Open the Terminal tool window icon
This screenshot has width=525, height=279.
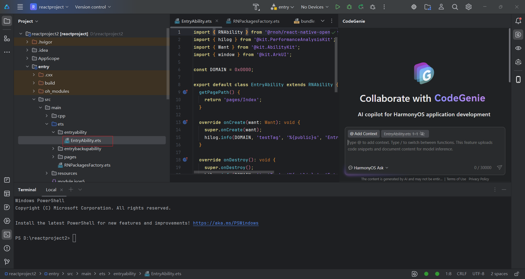tap(7, 235)
